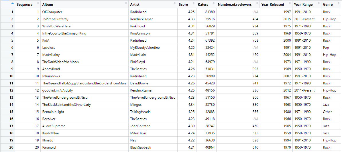Select the TheBlackSaintandtheSinnerLady album cell
Screen dimensions: 342x152
pos(84,105)
